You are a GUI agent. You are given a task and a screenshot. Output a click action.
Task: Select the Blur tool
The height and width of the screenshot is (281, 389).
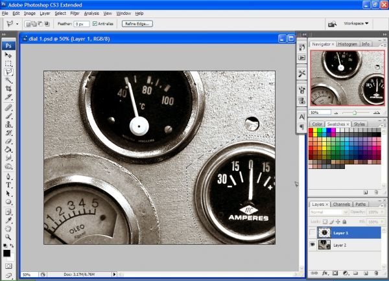[x=8, y=158]
